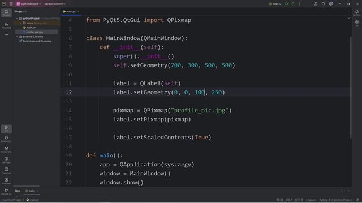Click the value 700 in setGeometry line 9

click(176, 65)
